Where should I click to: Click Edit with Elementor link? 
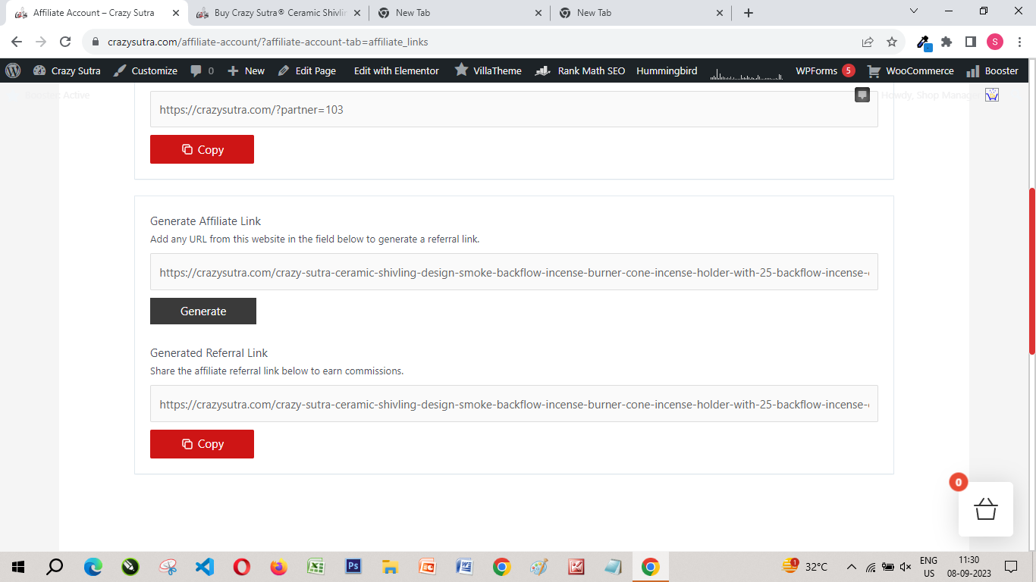point(396,70)
